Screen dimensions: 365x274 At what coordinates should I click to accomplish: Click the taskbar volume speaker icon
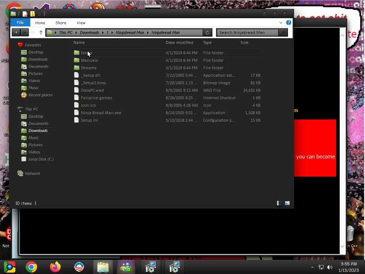330,267
